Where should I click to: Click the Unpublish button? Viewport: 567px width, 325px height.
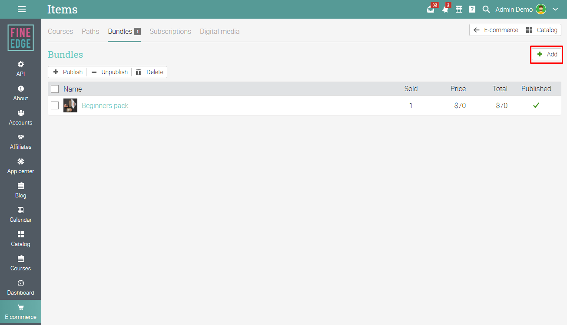click(x=109, y=72)
